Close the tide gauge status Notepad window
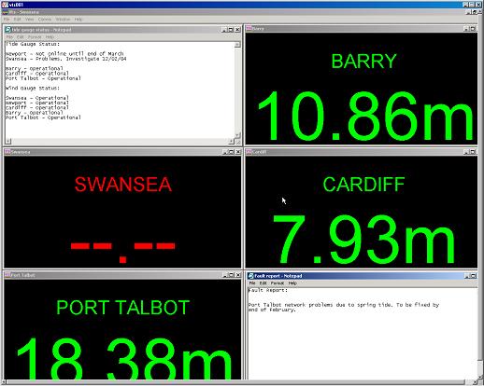 tap(237, 30)
